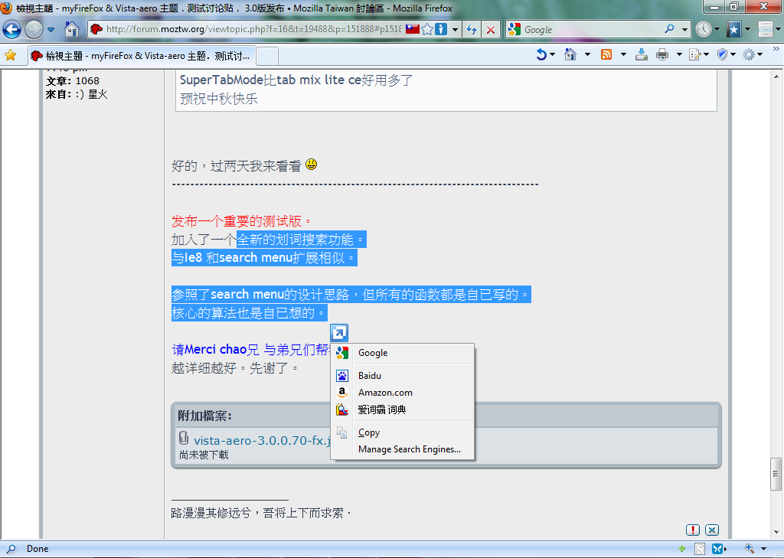Click the S icon in status bar
This screenshot has height=558, width=784.
pyautogui.click(x=700, y=549)
